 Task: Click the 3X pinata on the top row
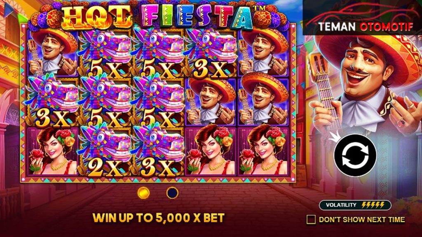pos(211,53)
